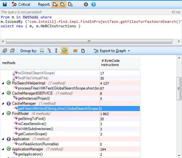Sort by # ByteCode instructions column header

(120, 63)
